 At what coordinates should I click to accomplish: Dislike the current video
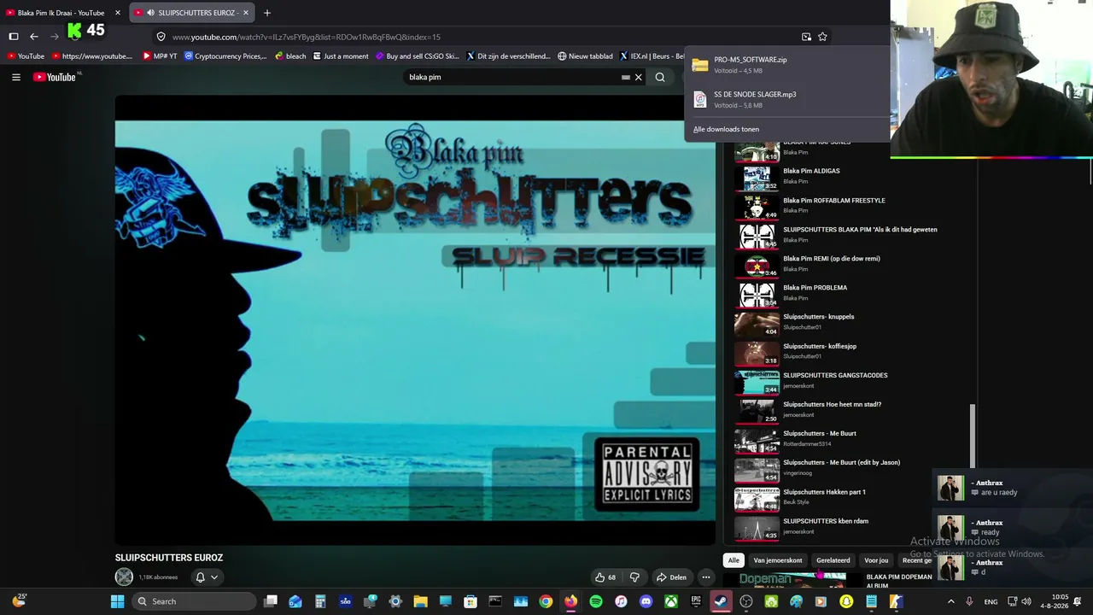click(634, 577)
